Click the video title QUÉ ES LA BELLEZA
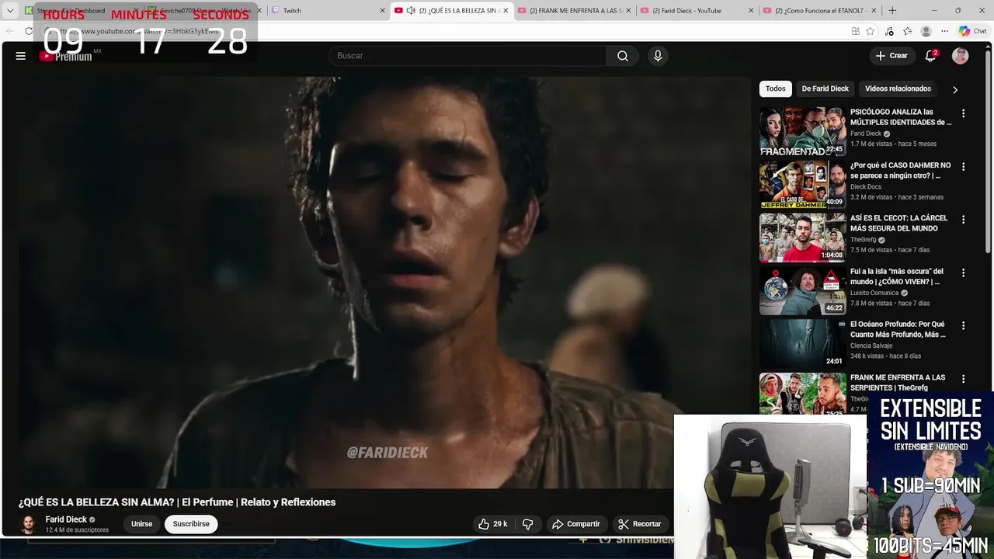The width and height of the screenshot is (994, 559). [x=177, y=502]
